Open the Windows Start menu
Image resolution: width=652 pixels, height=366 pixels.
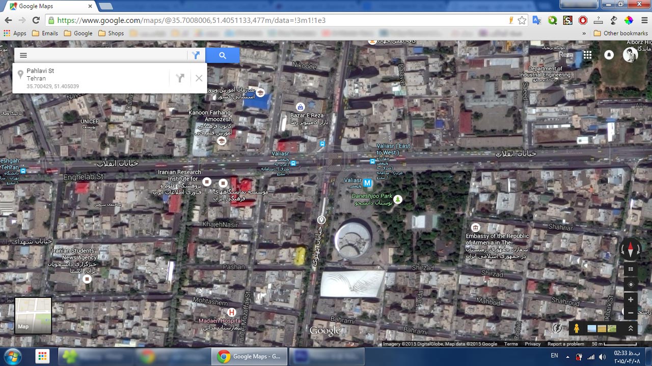coord(14,356)
